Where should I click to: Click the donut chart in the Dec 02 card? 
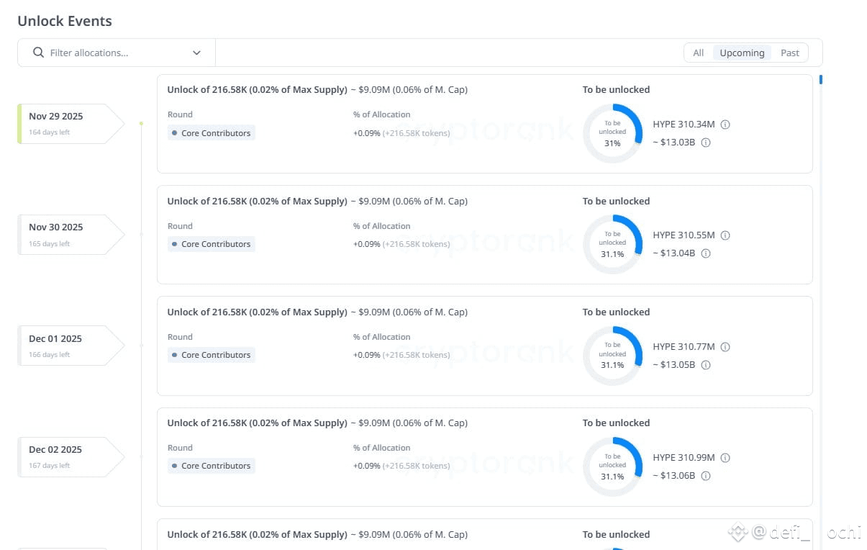(x=612, y=466)
